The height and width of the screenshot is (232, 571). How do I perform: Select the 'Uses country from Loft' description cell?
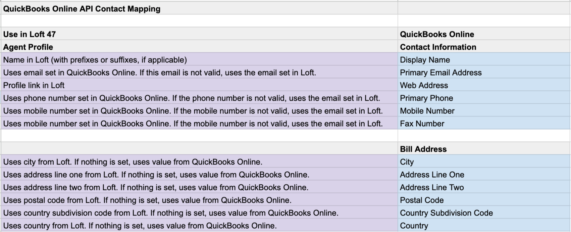pos(199,225)
